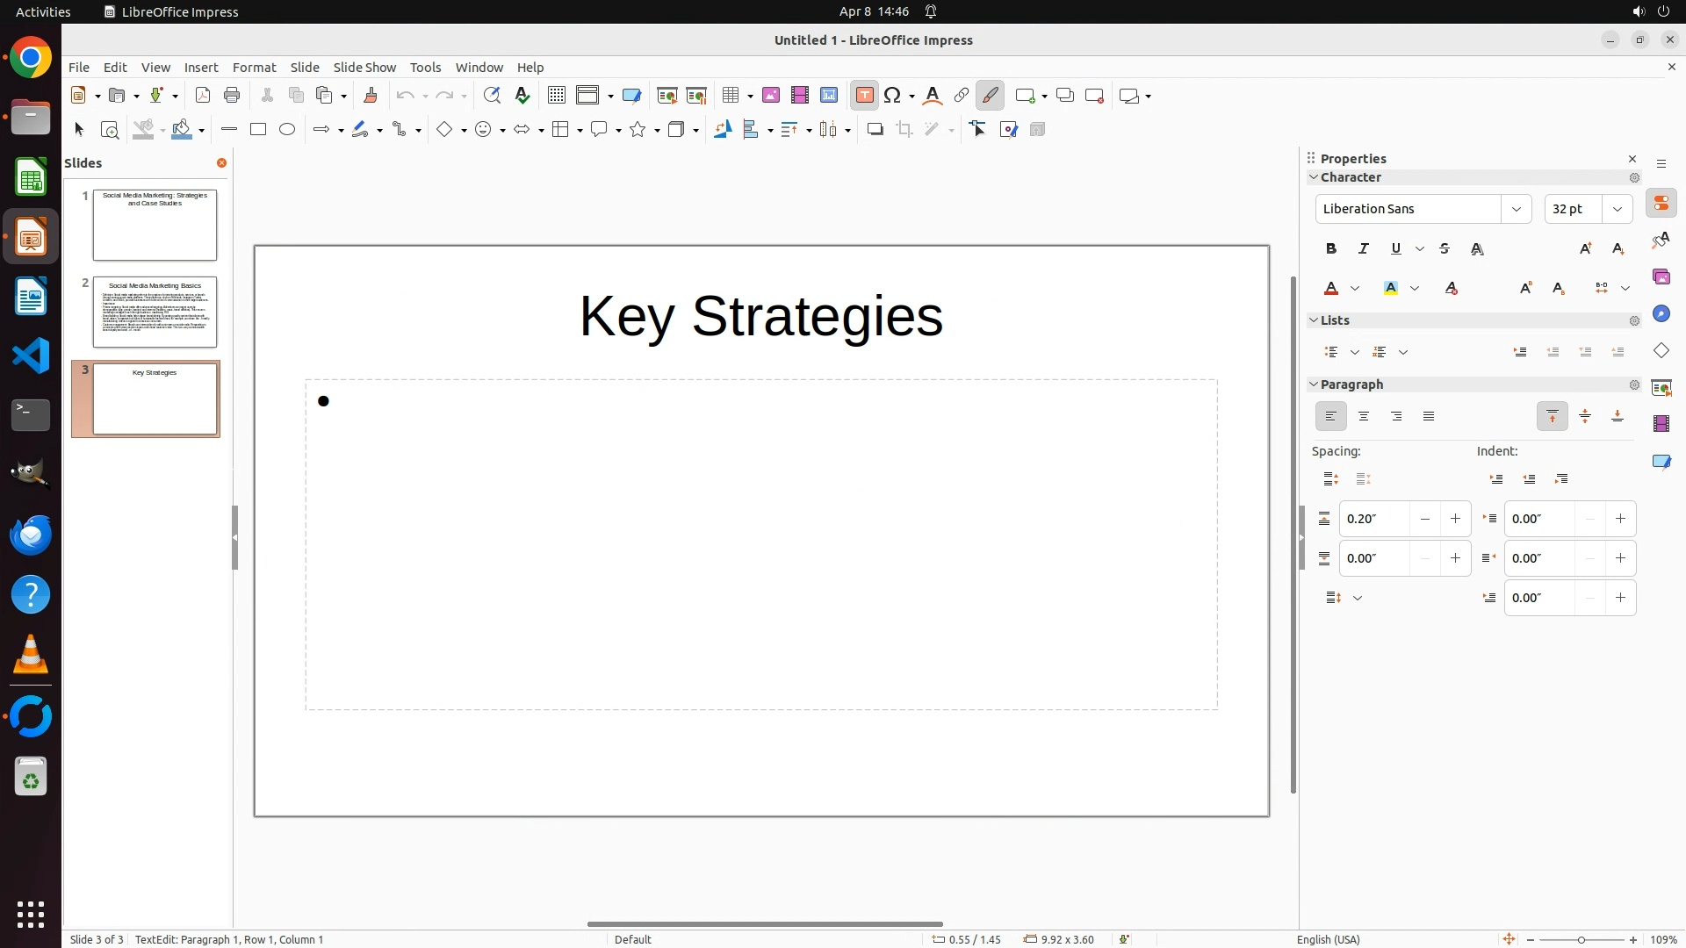Toggle Italic in the Character panel
This screenshot has width=1686, height=948.
click(1364, 249)
